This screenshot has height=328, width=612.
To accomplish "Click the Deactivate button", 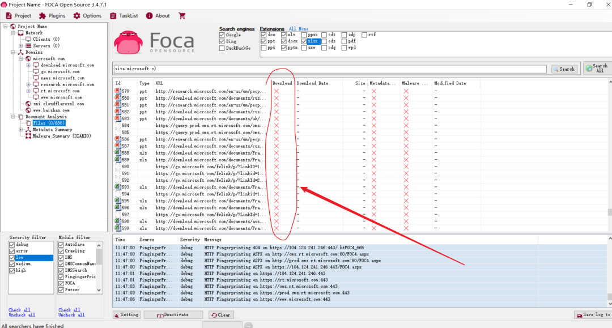I will click(x=173, y=315).
